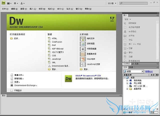Open the 实时视图 feature video icon

(83, 44)
